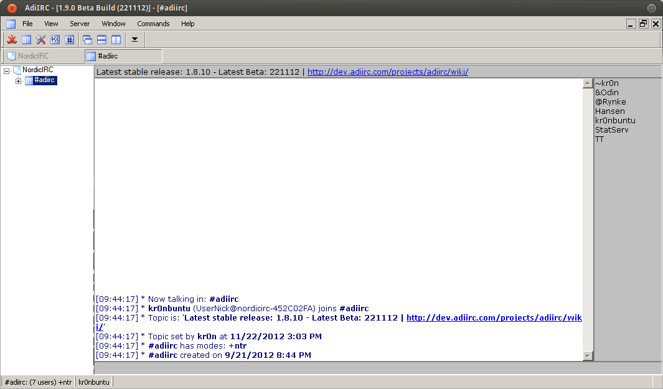Select NordicIRC server in the tree
The width and height of the screenshot is (663, 389).
point(37,70)
